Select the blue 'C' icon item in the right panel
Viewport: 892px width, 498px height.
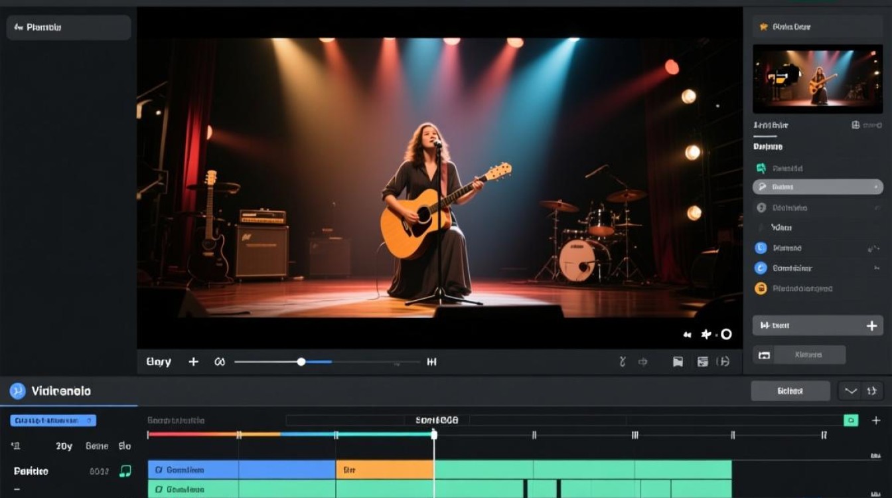(761, 268)
